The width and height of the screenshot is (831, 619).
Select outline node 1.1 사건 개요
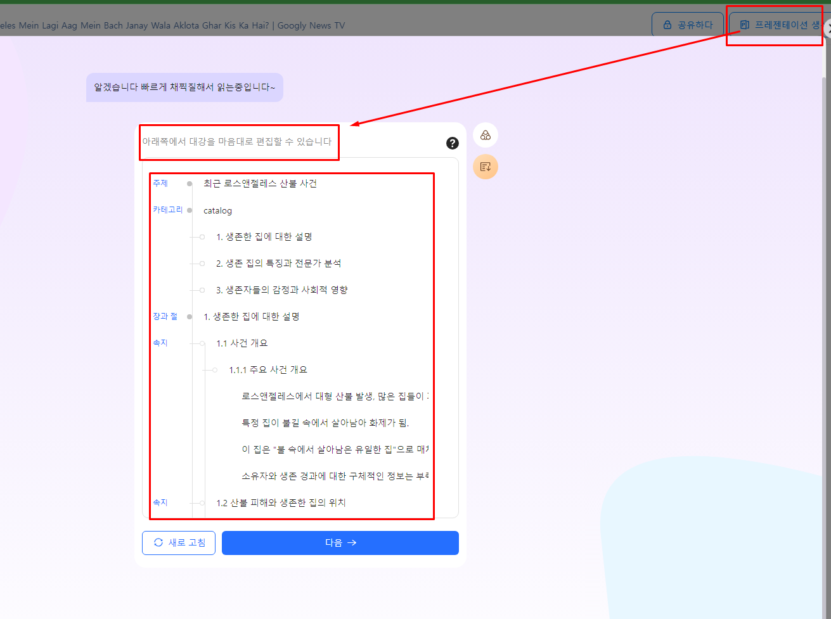click(242, 343)
